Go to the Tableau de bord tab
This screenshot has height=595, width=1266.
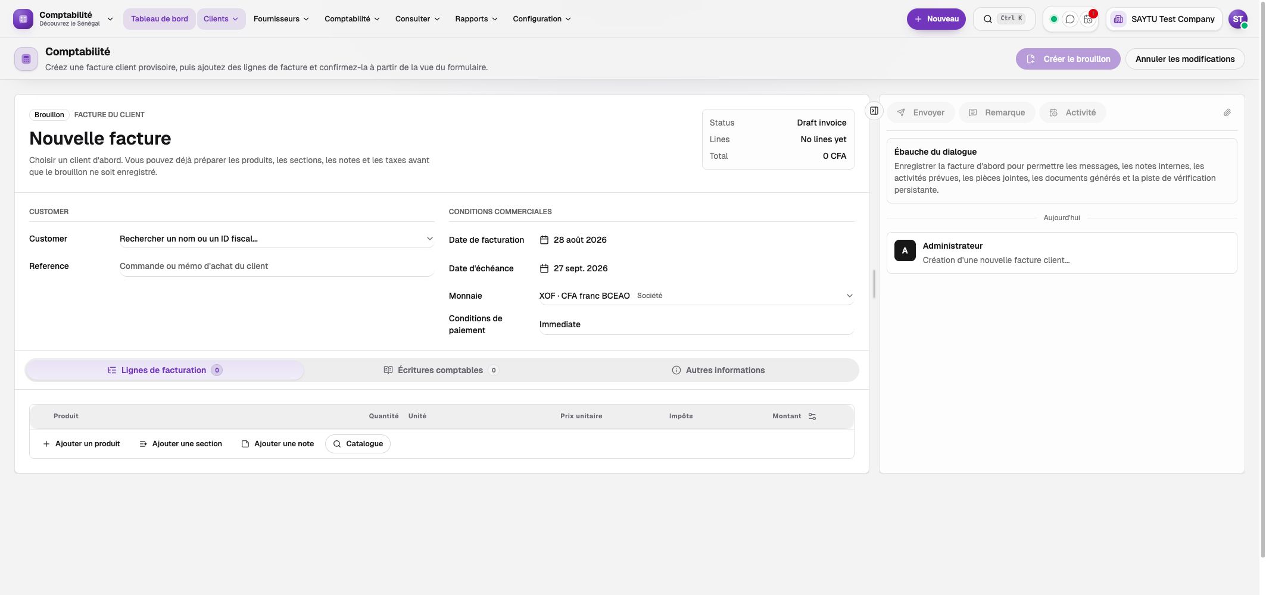(x=160, y=19)
